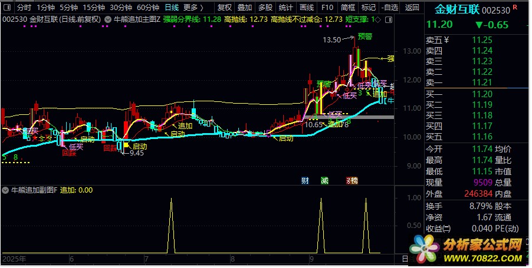Switch to 15分钟 chart period

[x=94, y=7]
